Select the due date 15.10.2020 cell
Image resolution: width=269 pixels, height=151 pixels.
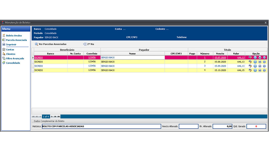(220, 70)
